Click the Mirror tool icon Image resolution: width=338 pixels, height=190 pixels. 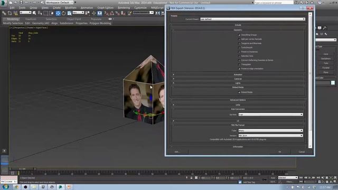(158, 13)
